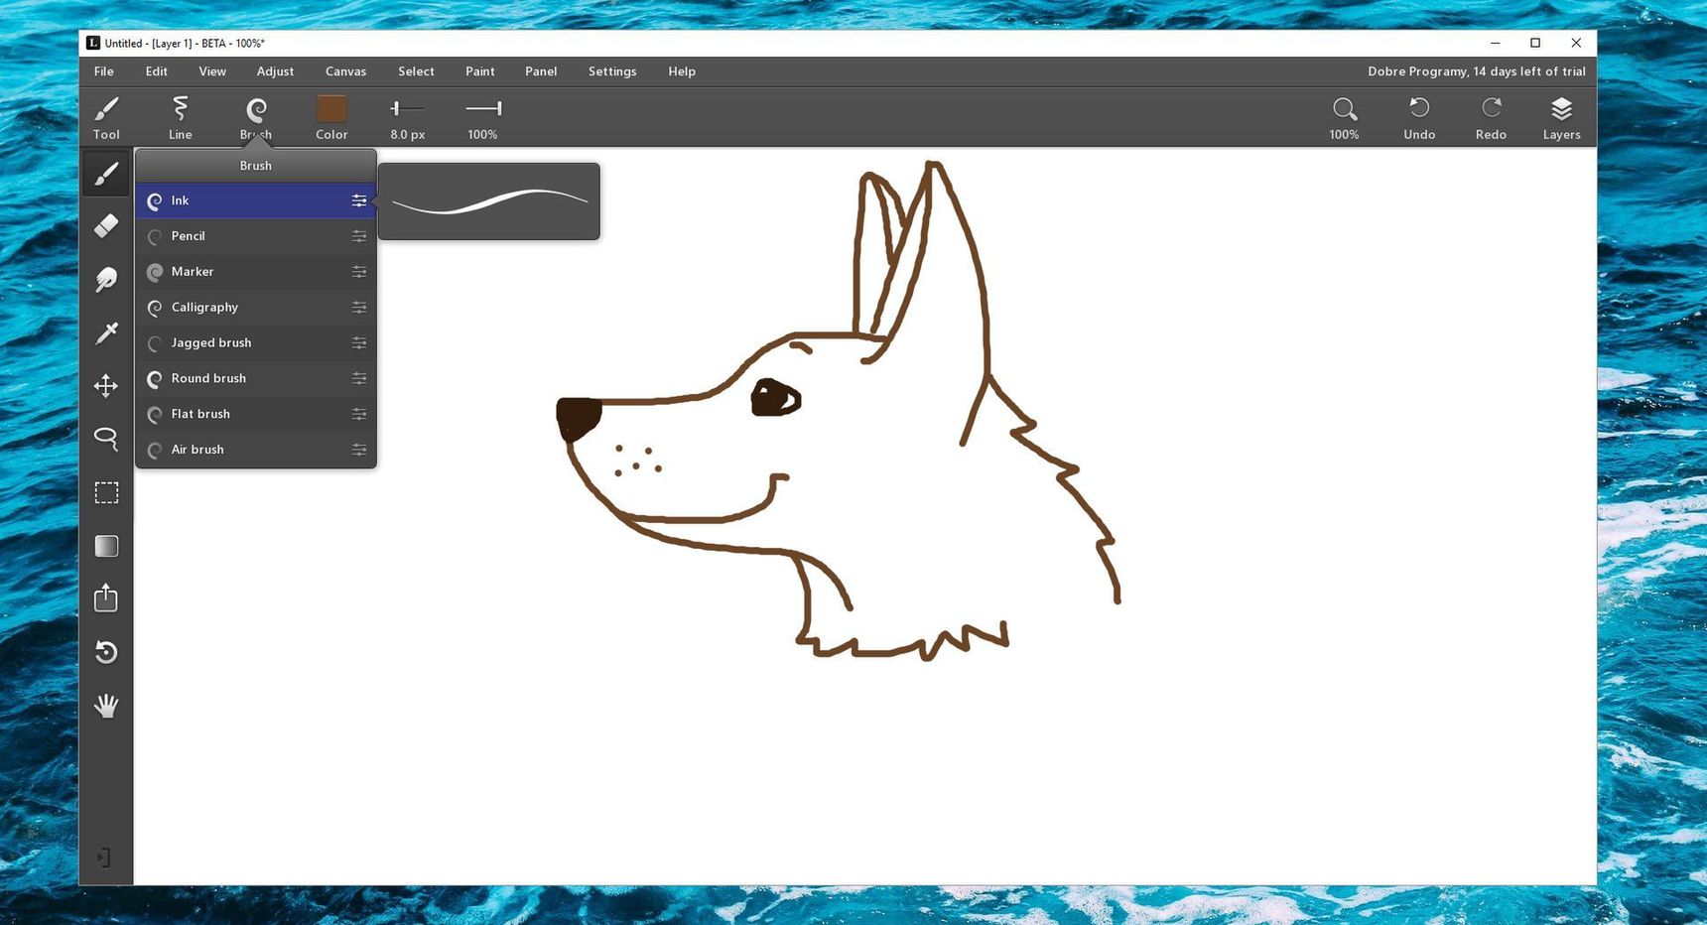The height and width of the screenshot is (925, 1707).
Task: Open the brown Color swatch
Action: (331, 108)
